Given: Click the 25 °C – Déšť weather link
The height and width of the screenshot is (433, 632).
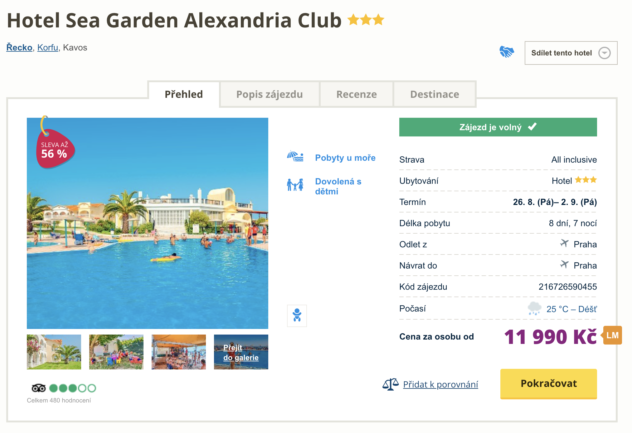Looking at the screenshot, I should point(571,309).
